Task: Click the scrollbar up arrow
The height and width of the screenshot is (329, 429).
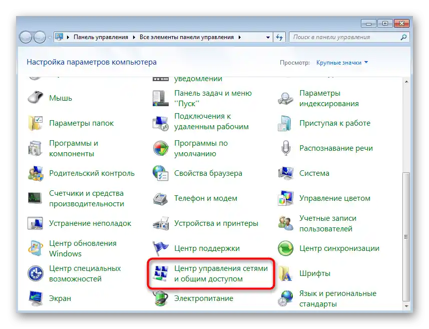Action: 406,82
